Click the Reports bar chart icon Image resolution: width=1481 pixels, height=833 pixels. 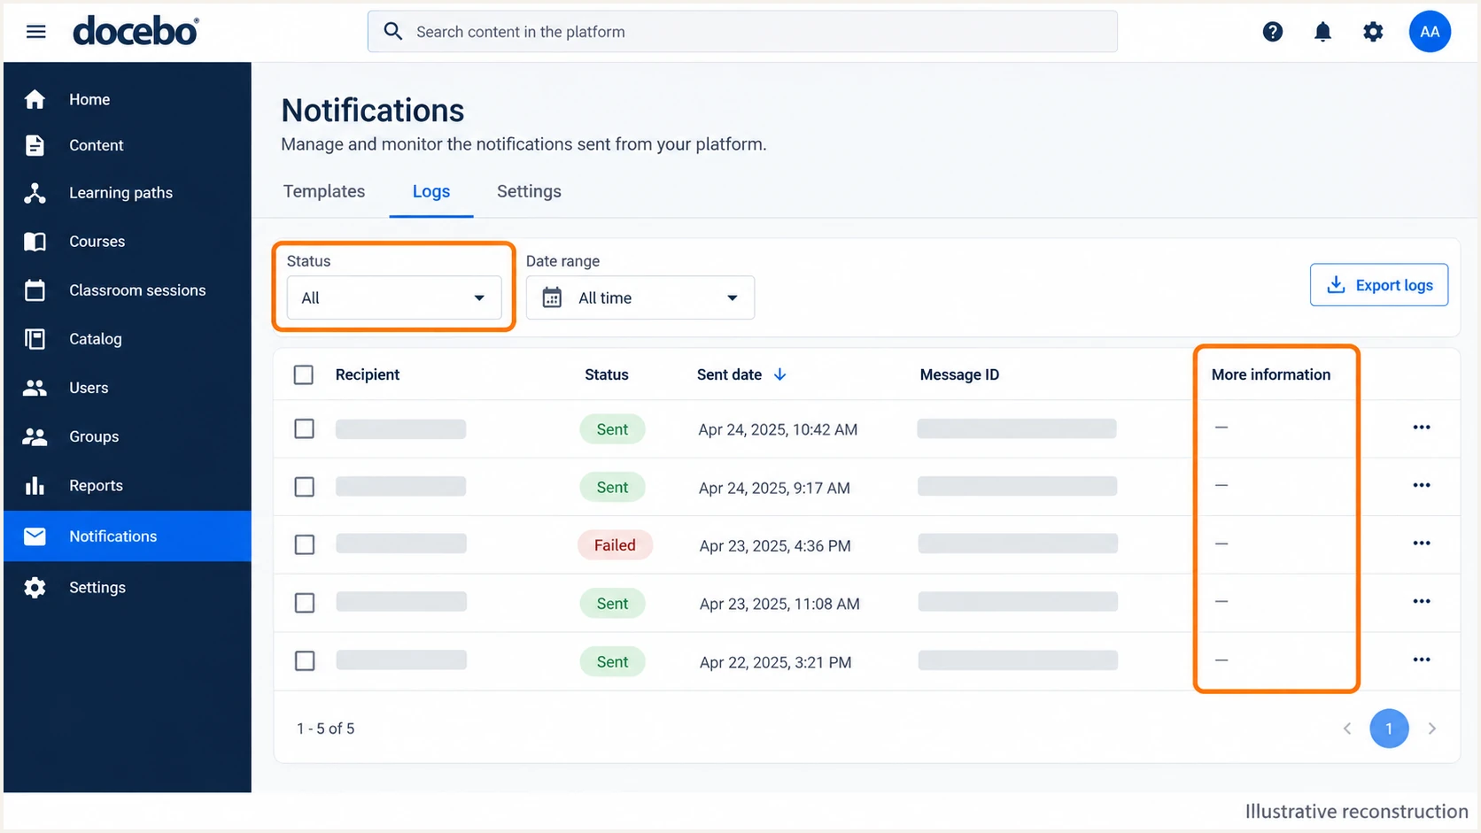coord(35,485)
